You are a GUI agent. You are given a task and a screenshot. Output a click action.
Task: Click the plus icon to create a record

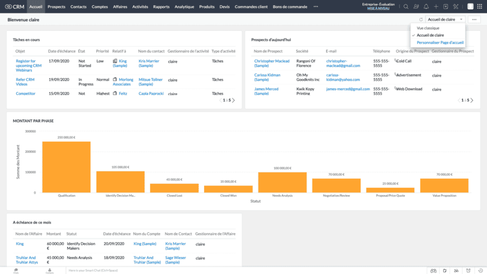pyautogui.click(x=436, y=6)
